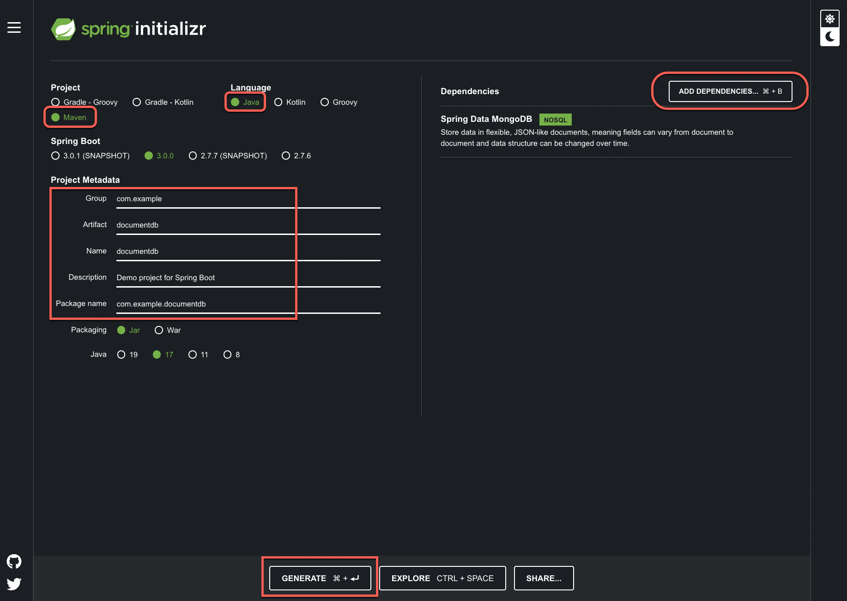Open the GitHub icon link
Image resolution: width=847 pixels, height=601 pixels.
[x=14, y=562]
